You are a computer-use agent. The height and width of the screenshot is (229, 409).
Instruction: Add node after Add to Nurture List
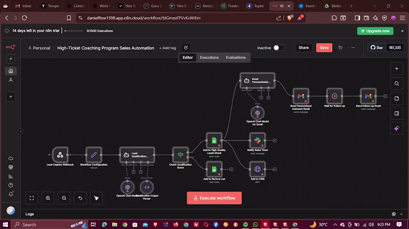[231, 169]
